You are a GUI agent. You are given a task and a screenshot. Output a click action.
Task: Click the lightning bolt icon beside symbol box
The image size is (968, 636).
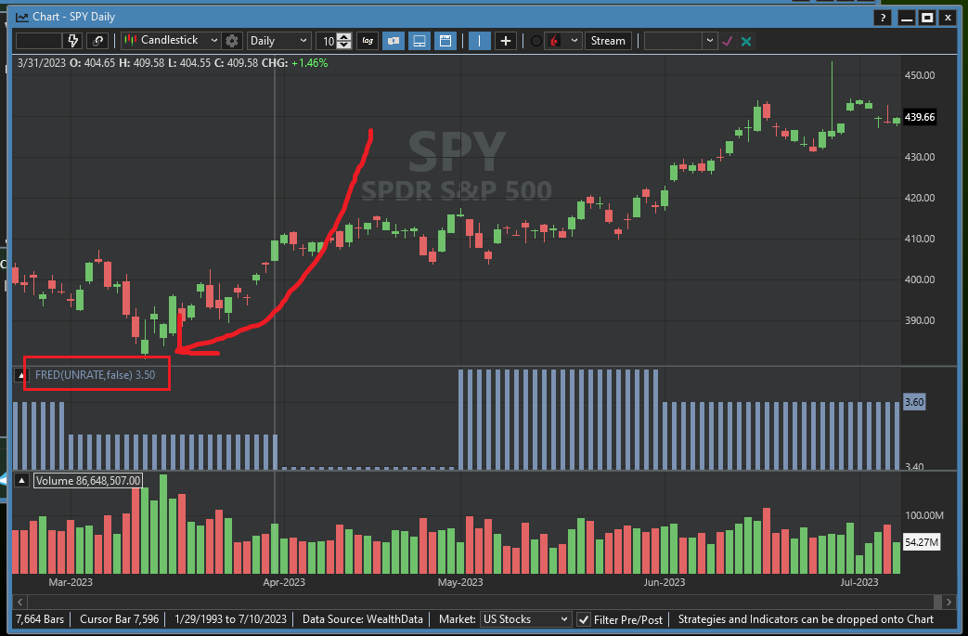point(72,41)
